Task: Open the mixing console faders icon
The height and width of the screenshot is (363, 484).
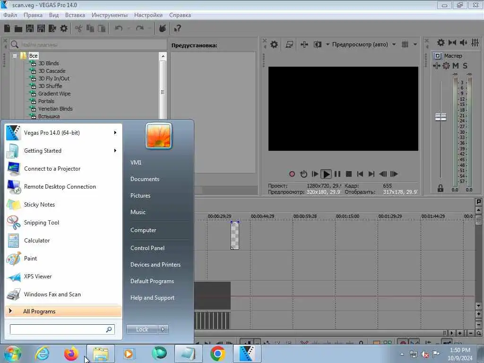Action: [475, 43]
